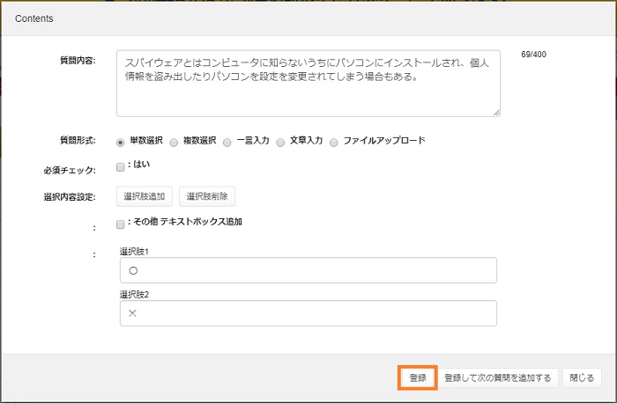
Task: Click 登録して次の質問を追加する button
Action: point(498,378)
